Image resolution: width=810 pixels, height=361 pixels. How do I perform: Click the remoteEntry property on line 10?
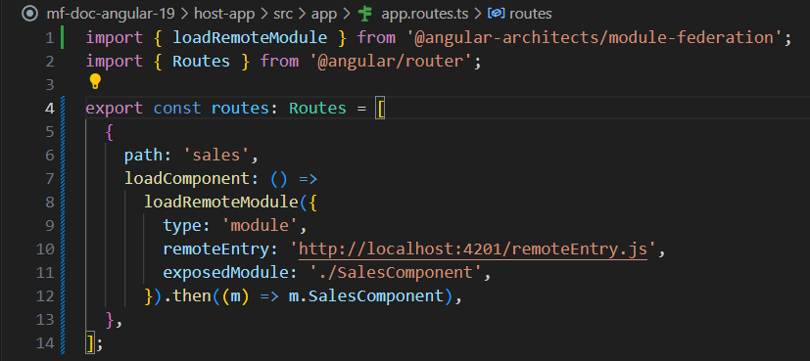215,249
